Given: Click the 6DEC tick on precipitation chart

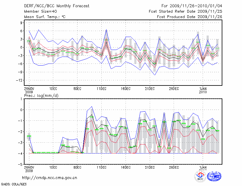Looking at the screenshot, I should 77,167.
